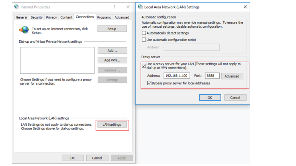Click the Internet connection setup globe icon

24,30
